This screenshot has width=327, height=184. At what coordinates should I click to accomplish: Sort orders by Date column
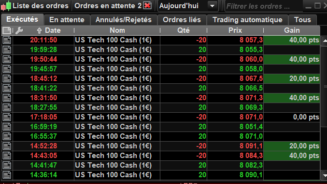(x=49, y=30)
